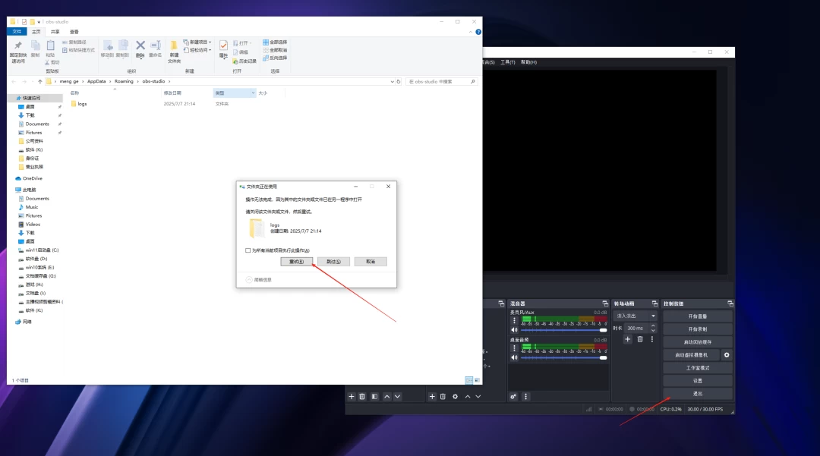Switch Explorer to large icons view
This screenshot has height=456, width=820.
point(477,380)
